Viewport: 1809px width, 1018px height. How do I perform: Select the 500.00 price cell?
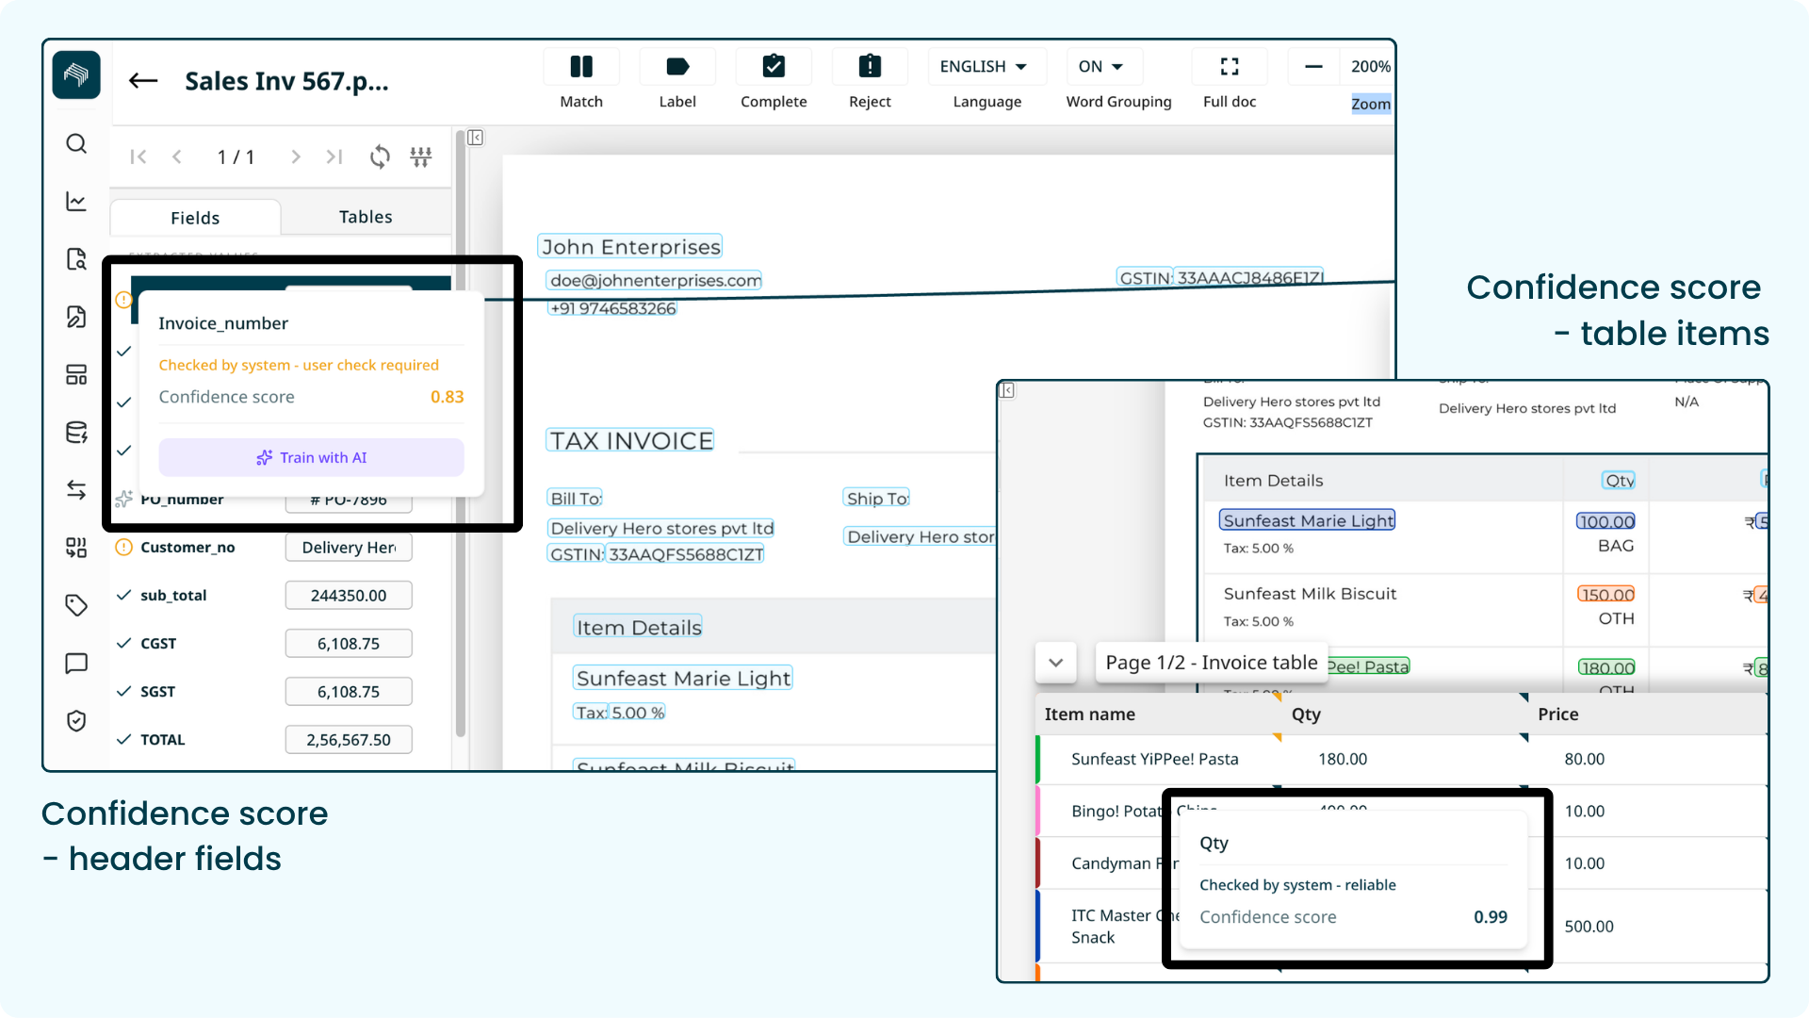[x=1589, y=927]
